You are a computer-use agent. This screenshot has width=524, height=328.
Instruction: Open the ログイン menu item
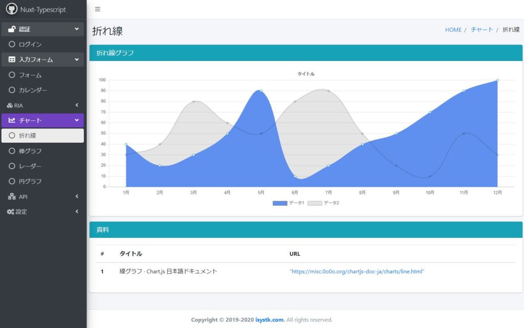pos(42,44)
